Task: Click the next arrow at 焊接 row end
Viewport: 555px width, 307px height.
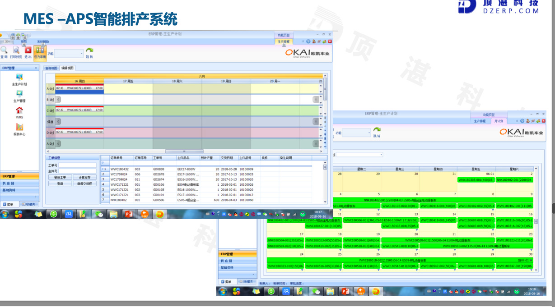Action: point(316,121)
